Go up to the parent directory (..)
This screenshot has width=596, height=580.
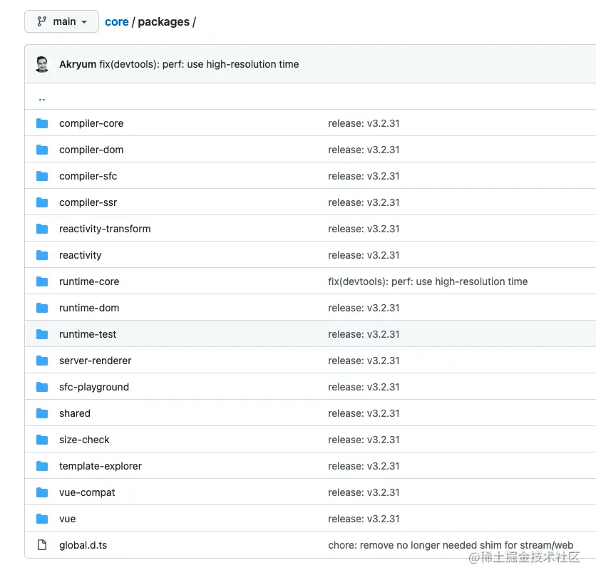tap(42, 99)
